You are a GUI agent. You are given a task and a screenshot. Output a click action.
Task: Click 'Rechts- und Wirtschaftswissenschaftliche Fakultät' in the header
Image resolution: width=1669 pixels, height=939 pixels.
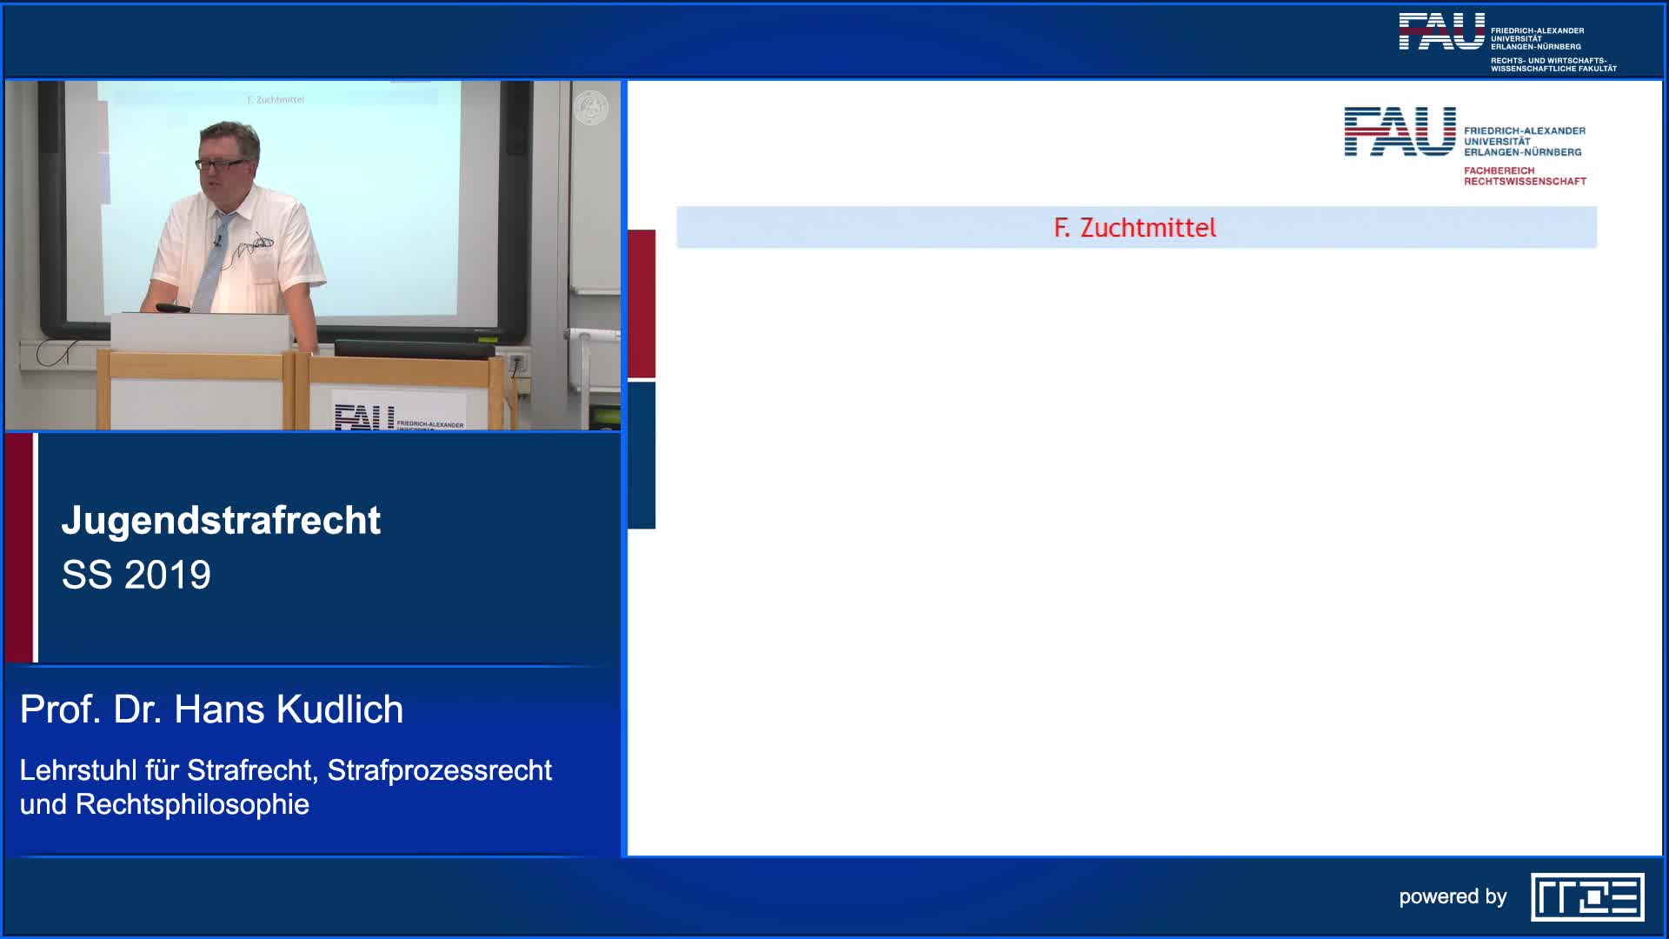[x=1553, y=64]
